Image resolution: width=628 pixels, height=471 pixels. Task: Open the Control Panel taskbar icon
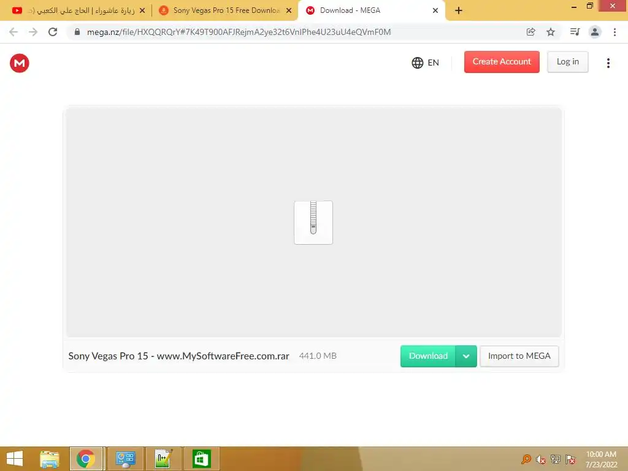pos(125,459)
